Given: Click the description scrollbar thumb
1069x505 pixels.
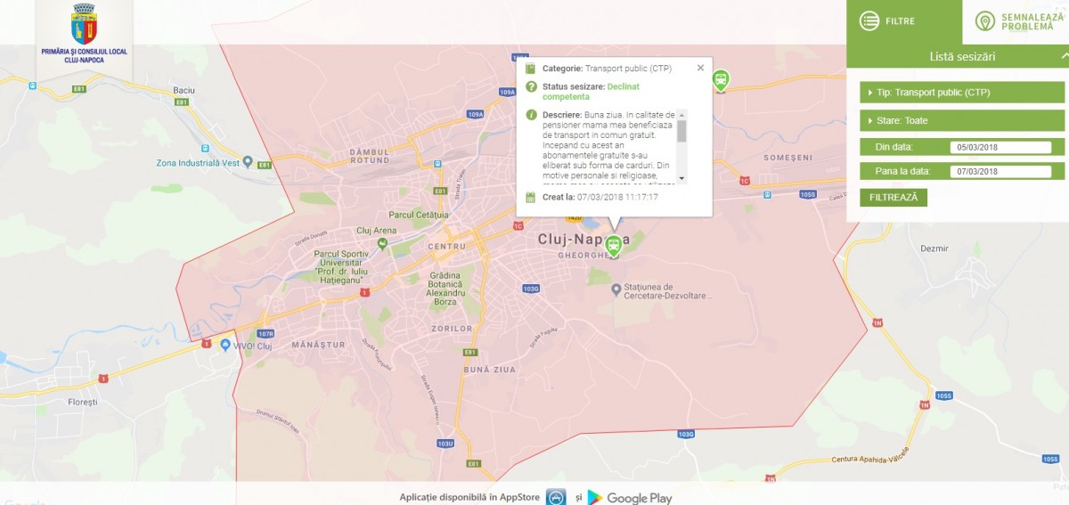Looking at the screenshot, I should pos(682,131).
